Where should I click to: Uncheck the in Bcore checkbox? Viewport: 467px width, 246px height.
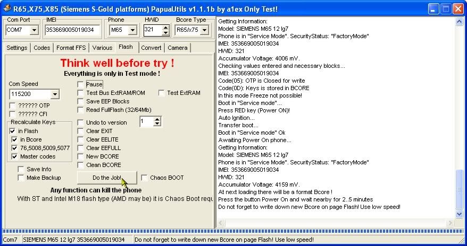[14, 139]
